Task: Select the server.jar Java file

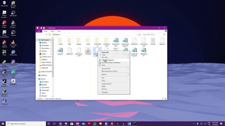Action: point(88,51)
